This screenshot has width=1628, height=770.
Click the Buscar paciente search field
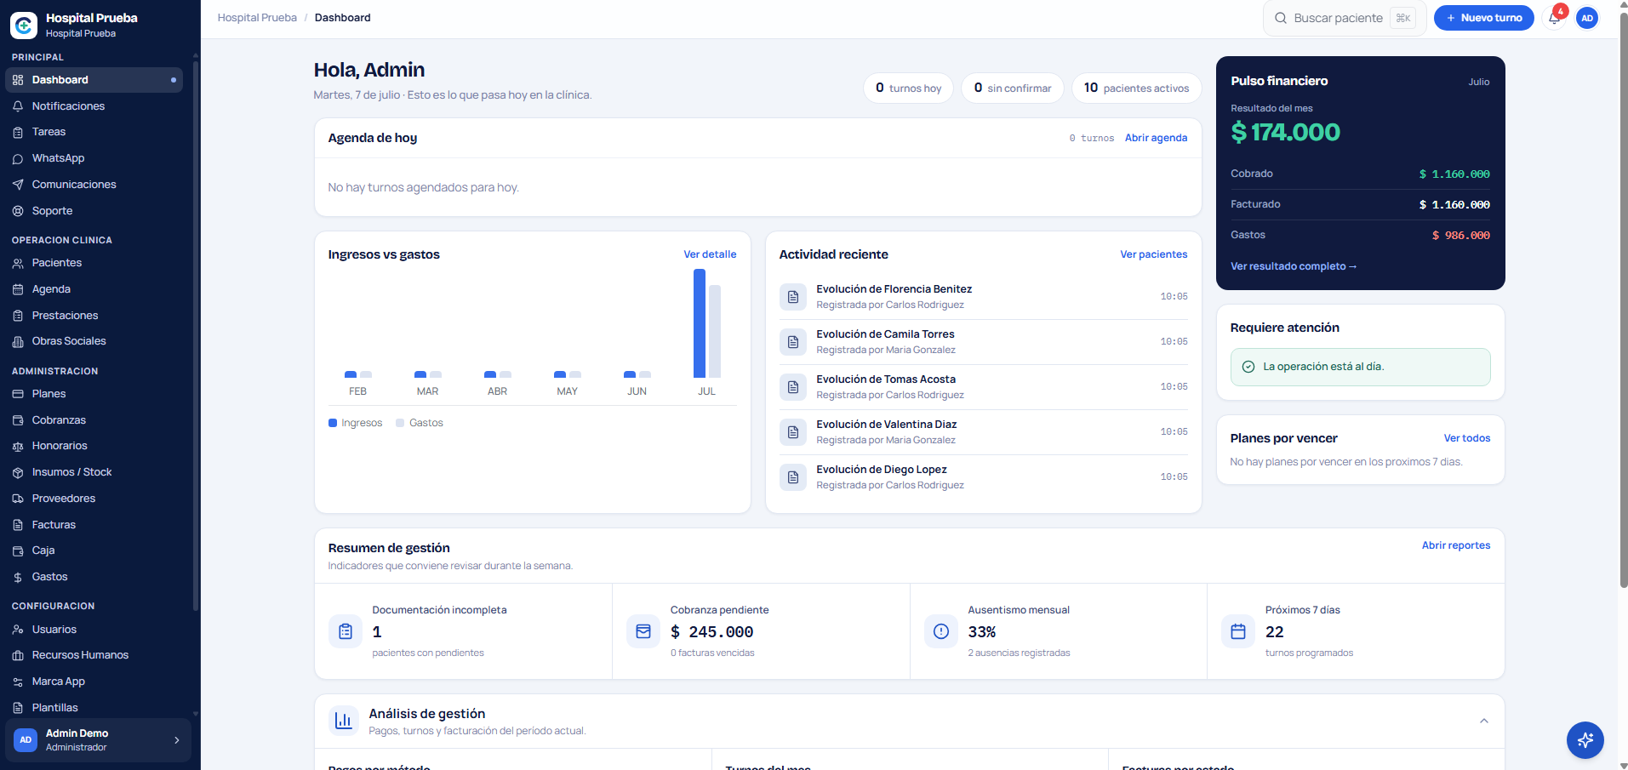point(1345,18)
